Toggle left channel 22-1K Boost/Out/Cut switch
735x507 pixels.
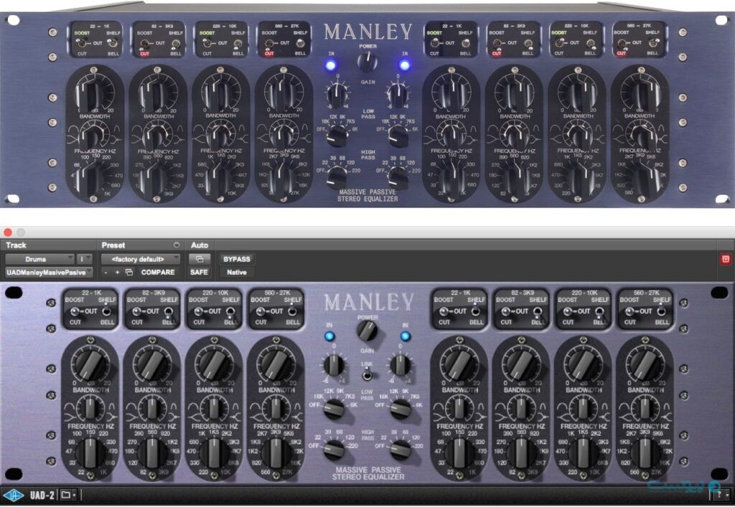click(x=74, y=311)
